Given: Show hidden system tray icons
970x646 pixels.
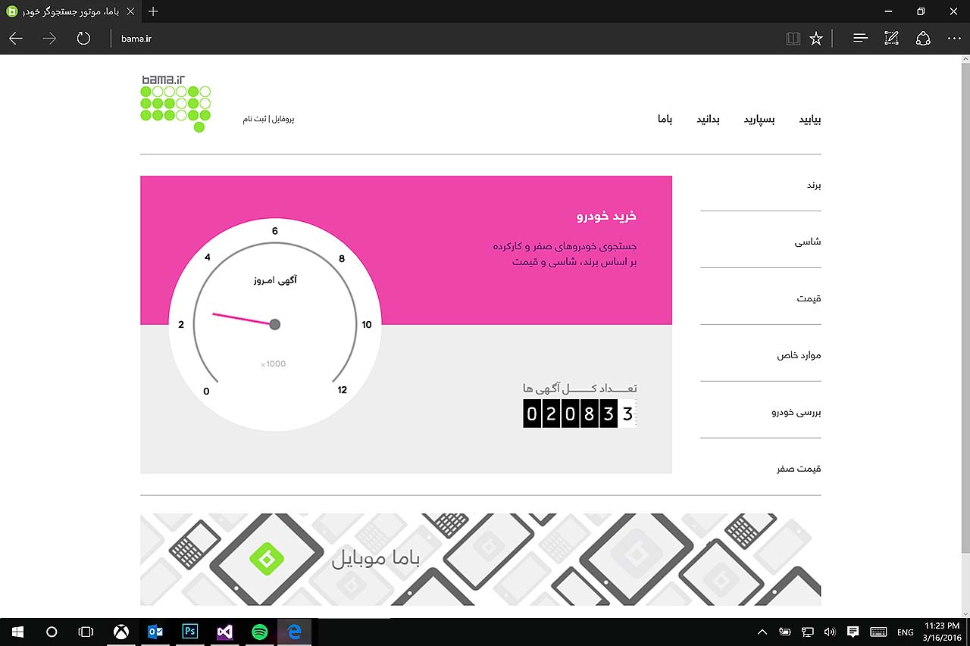Looking at the screenshot, I should pos(762,632).
